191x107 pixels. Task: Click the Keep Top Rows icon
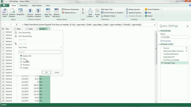pyautogui.click(x=48, y=11)
